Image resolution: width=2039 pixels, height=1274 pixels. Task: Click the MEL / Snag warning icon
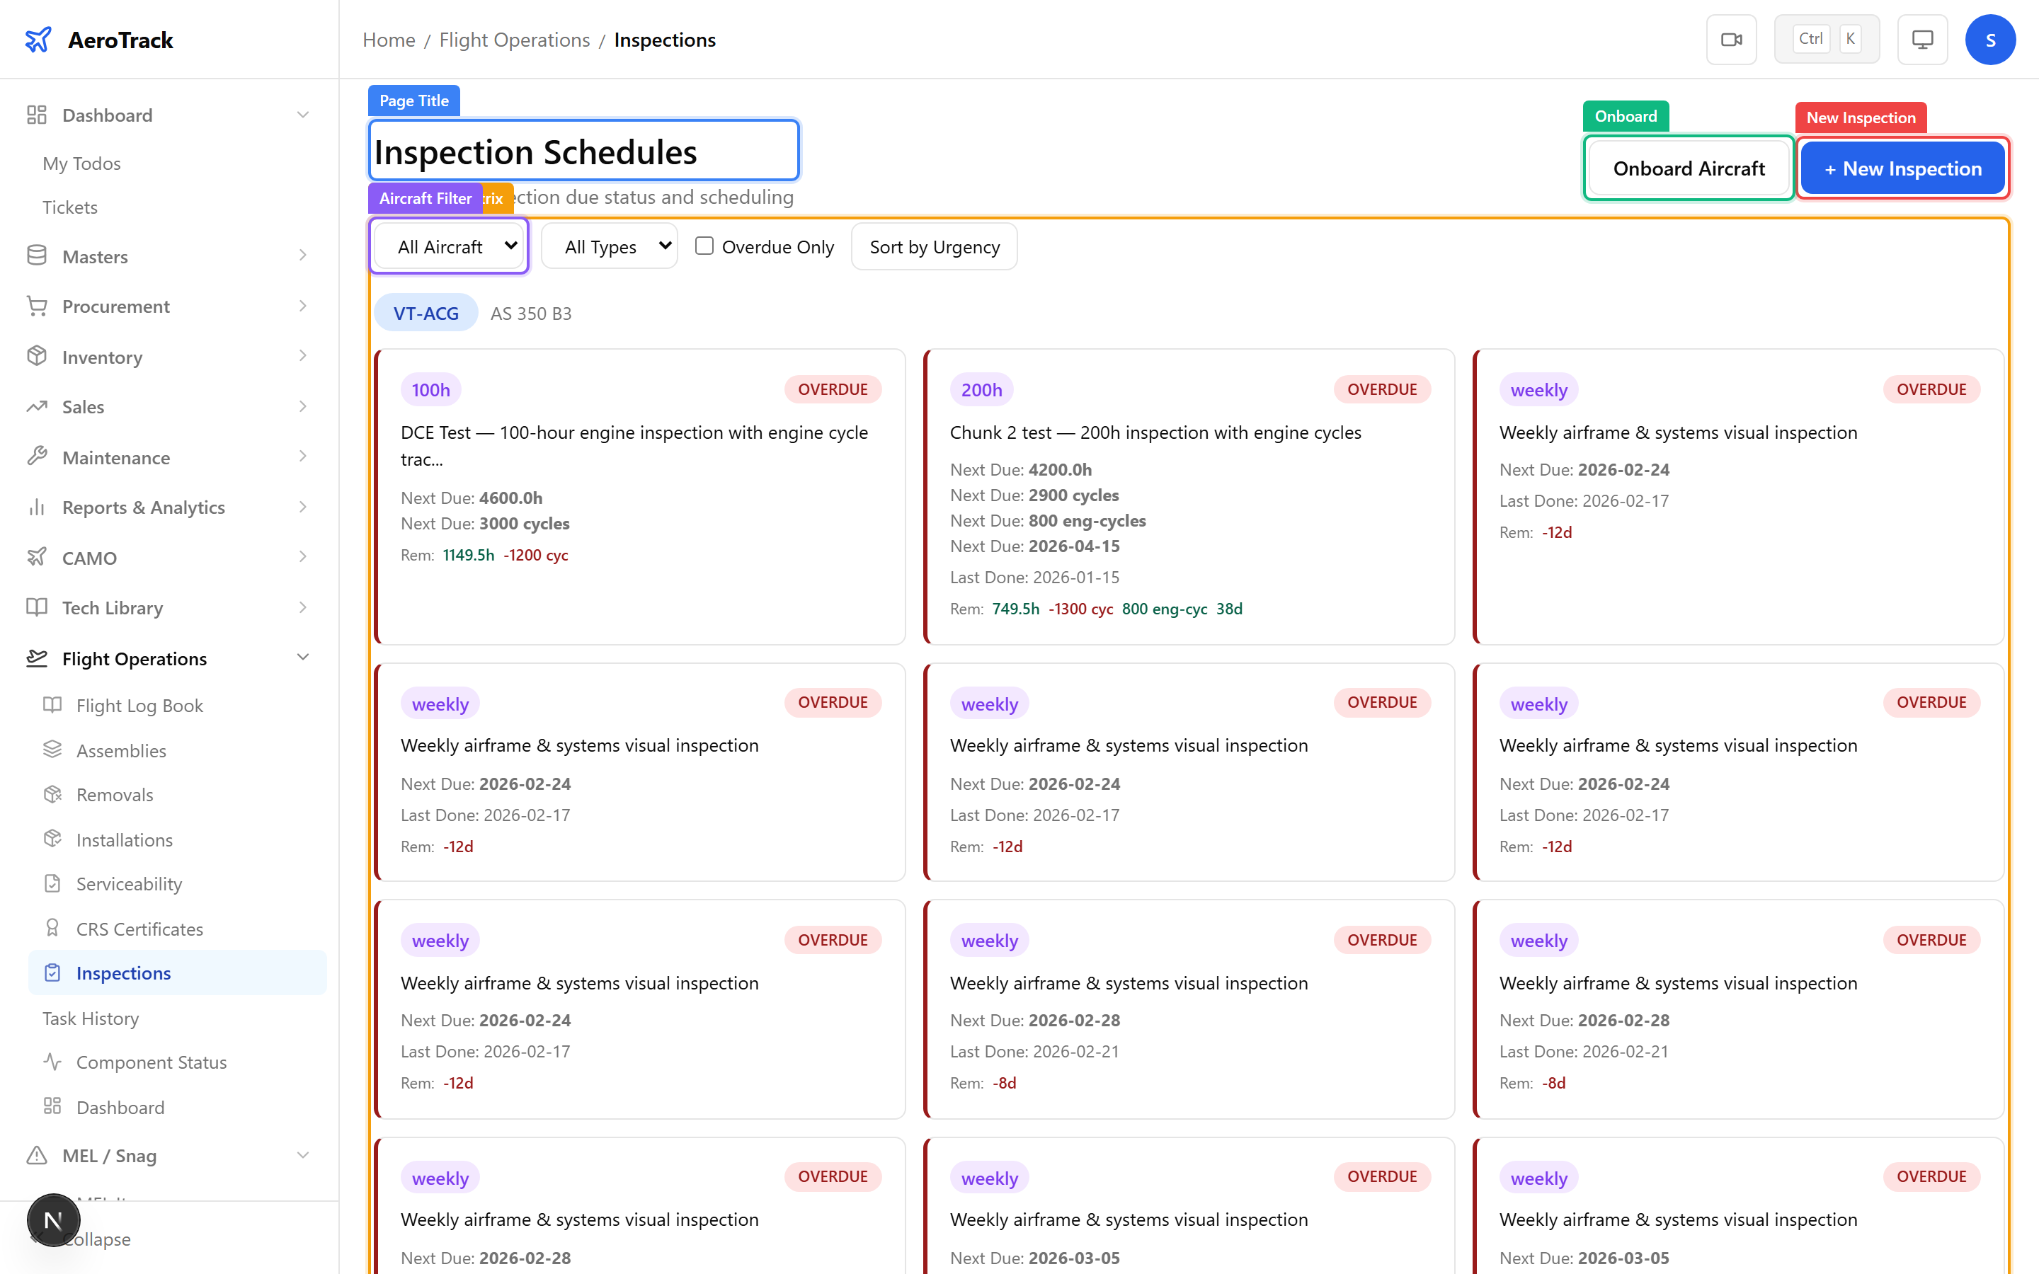[36, 1155]
